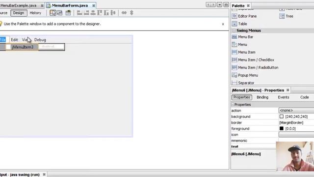This screenshot has height=177, width=314.
Task: Click Align Right in Column icon
Action: tap(86, 13)
